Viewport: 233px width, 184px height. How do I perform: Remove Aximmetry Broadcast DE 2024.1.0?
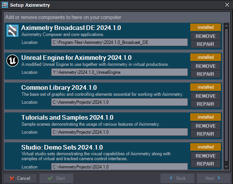pyautogui.click(x=205, y=36)
